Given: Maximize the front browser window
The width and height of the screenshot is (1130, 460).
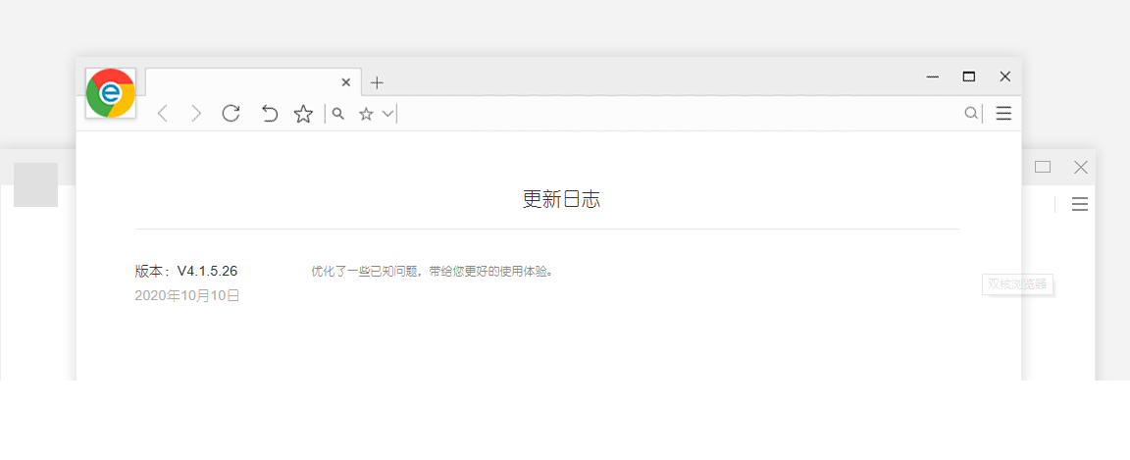Looking at the screenshot, I should tap(969, 77).
